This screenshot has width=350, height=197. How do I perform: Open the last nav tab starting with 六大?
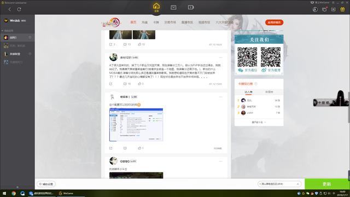tap(224, 22)
